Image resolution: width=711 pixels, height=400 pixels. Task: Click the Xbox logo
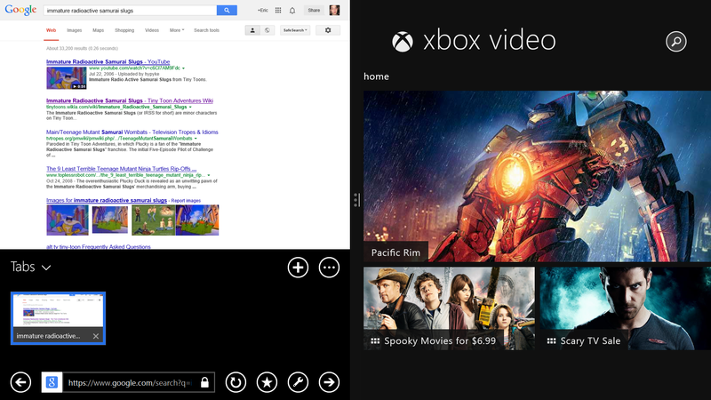tap(403, 42)
